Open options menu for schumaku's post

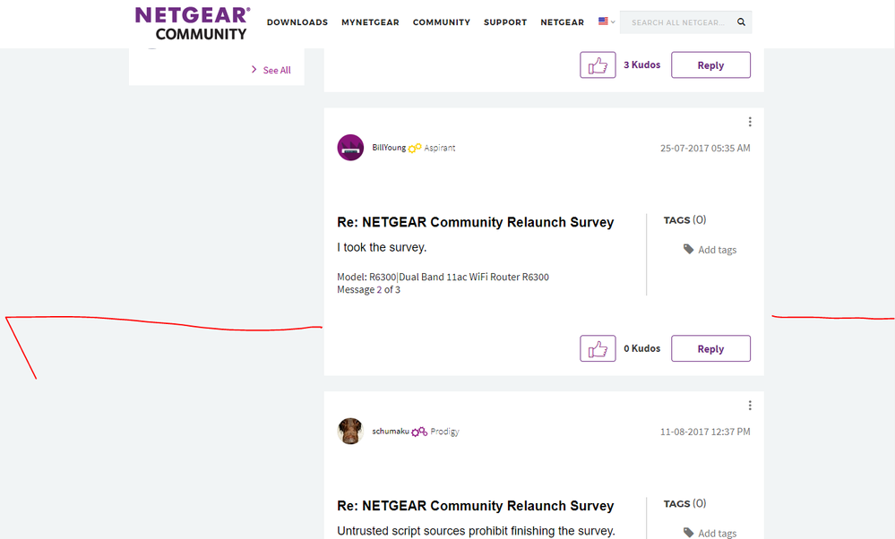tap(750, 405)
